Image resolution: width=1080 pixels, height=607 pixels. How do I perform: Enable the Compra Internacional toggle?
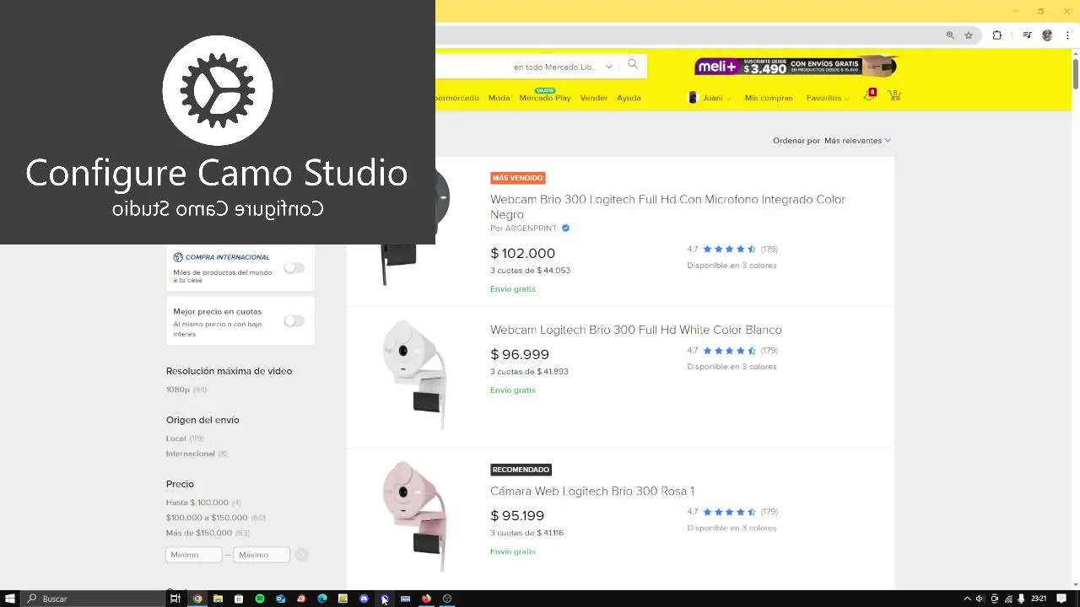(x=294, y=268)
